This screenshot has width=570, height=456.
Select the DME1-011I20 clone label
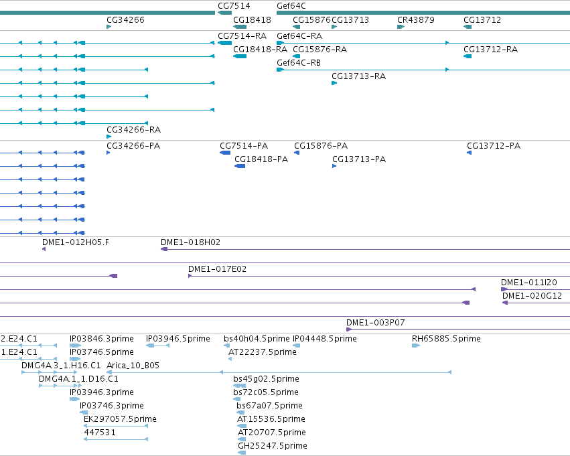pos(529,283)
